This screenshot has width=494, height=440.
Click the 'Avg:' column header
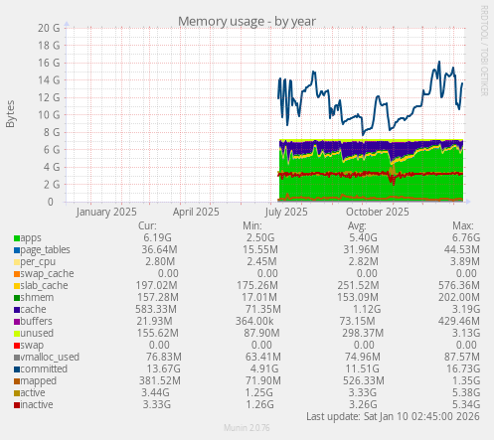[357, 225]
